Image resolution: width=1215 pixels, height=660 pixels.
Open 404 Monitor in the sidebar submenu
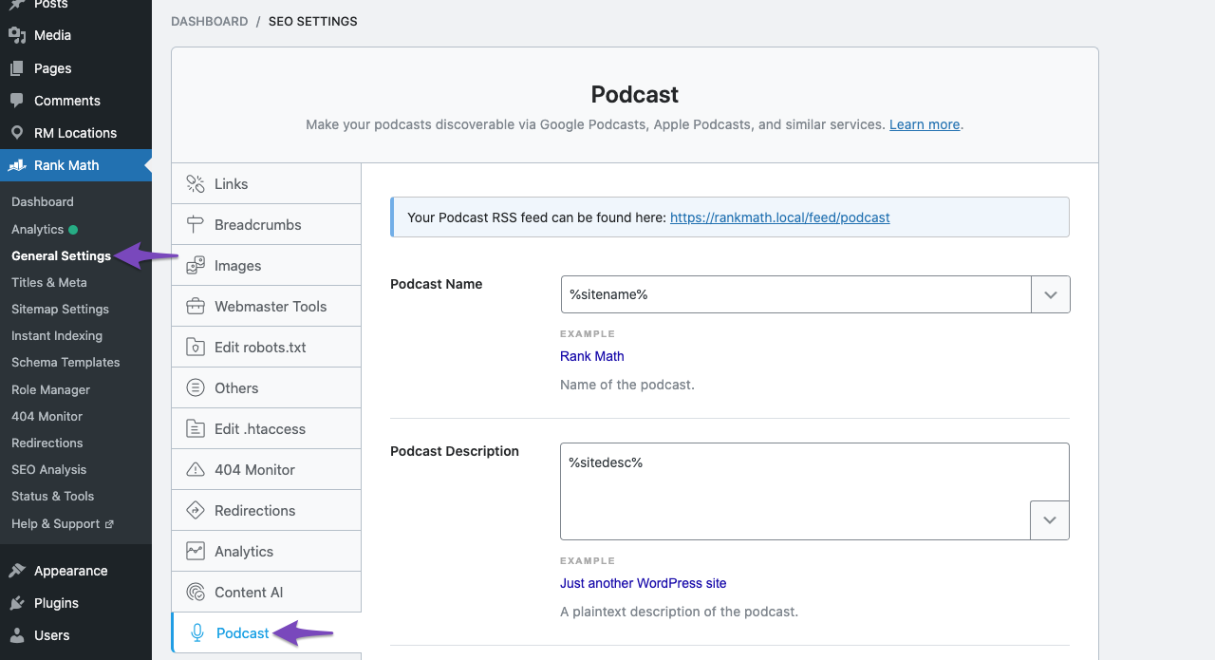pos(47,416)
